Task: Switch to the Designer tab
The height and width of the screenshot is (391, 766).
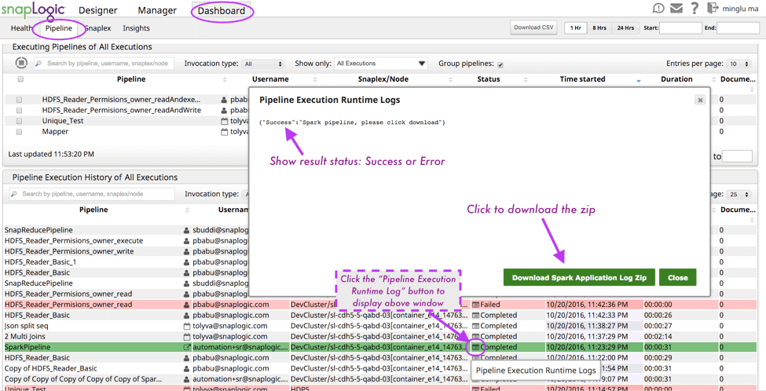Action: [x=97, y=10]
